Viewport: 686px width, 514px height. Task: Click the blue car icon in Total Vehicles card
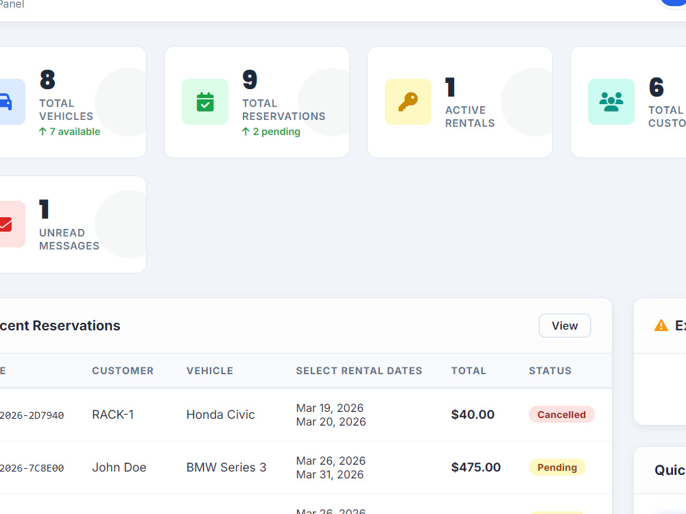[5, 102]
